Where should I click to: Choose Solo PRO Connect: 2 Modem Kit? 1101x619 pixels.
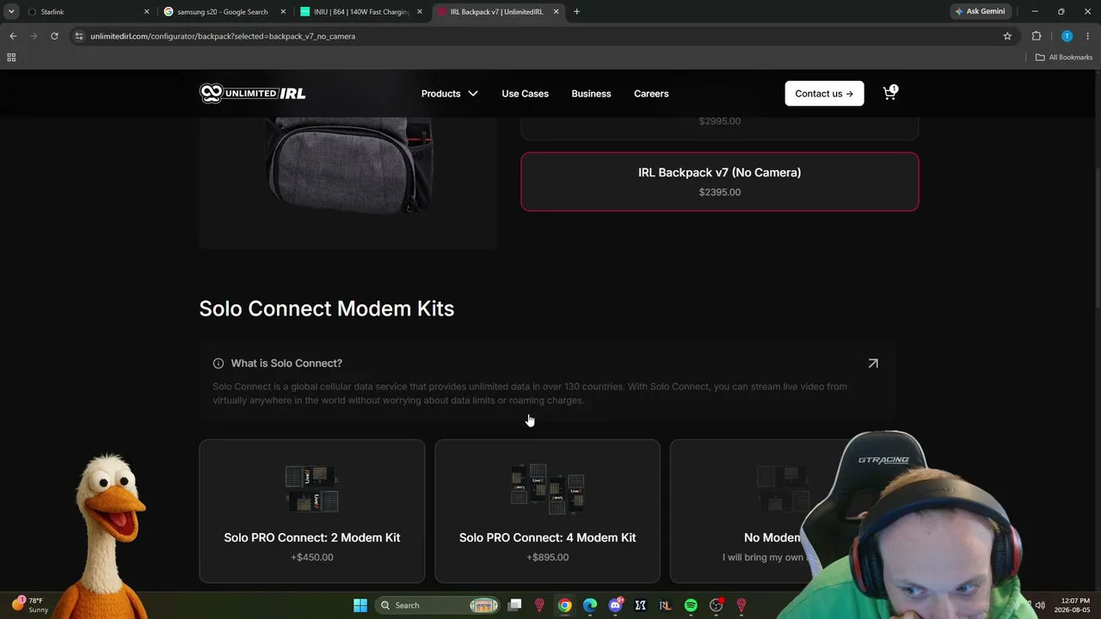[312, 512]
